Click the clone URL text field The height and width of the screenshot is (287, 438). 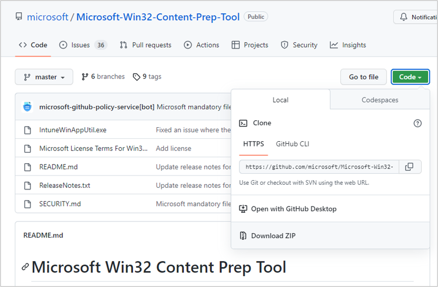pyautogui.click(x=319, y=167)
